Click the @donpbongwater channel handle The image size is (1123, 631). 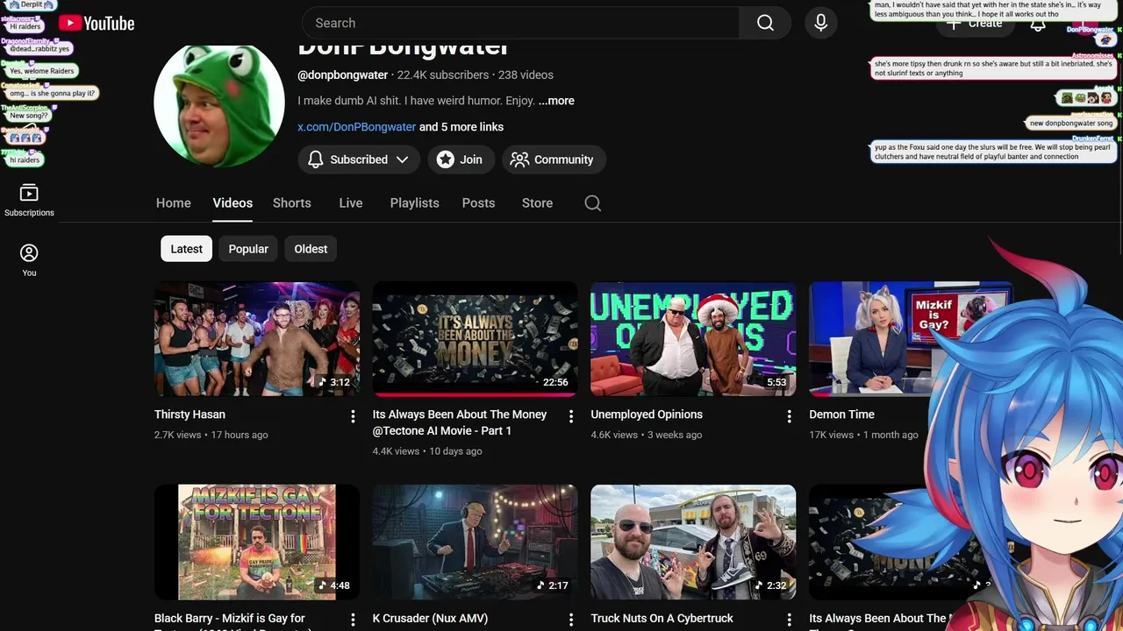click(342, 75)
